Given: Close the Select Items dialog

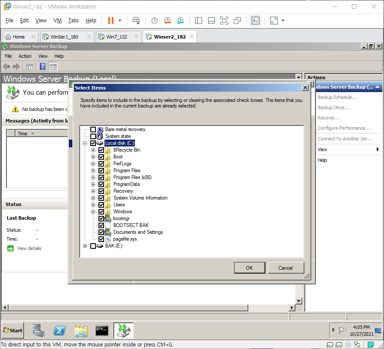Looking at the screenshot, I should 305,88.
